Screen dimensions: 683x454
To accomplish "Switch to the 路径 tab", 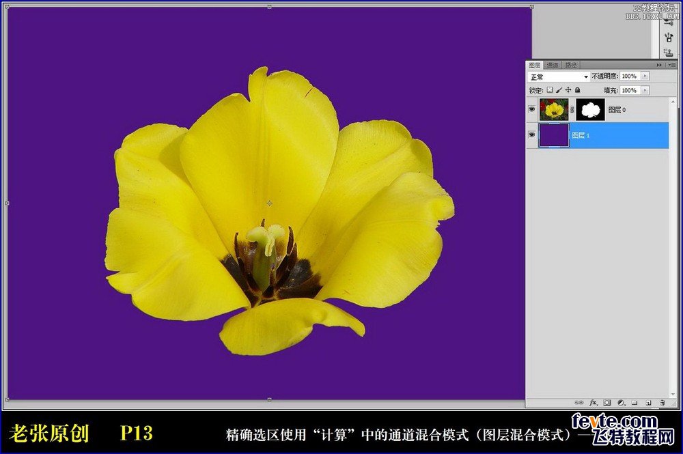I will click(x=571, y=66).
